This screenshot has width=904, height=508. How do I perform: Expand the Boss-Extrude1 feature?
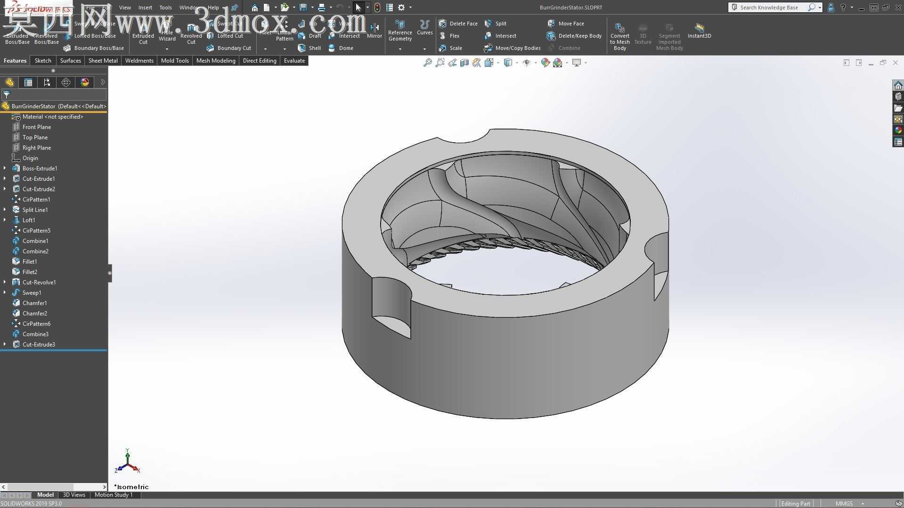tap(5, 168)
